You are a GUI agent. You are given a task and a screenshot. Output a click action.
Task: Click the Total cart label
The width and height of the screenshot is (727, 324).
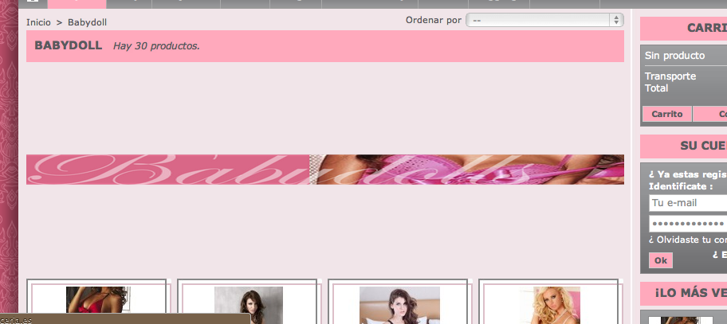click(656, 88)
